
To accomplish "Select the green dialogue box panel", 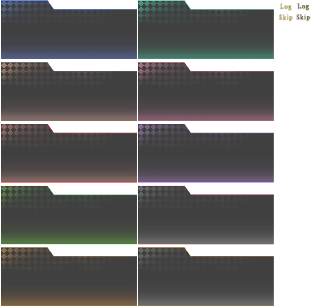I will coord(69,215).
